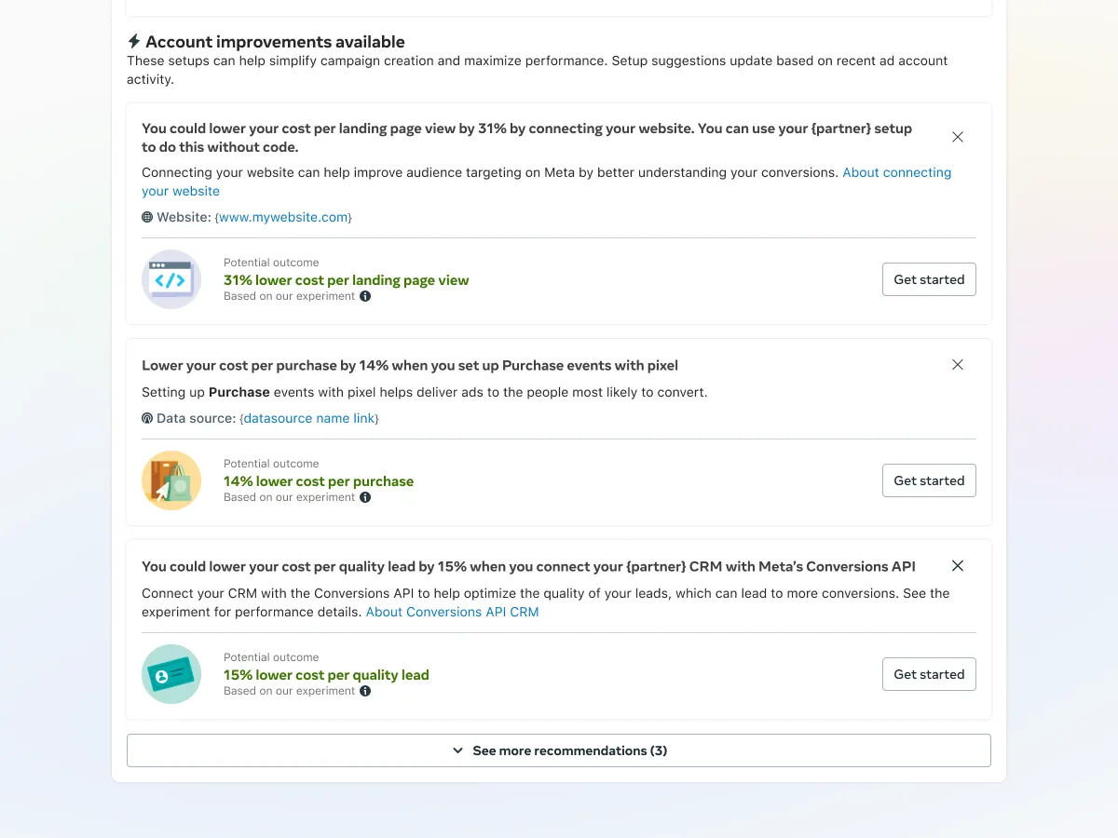
Task: Click the CRM contact card illustration icon
Action: click(171, 674)
